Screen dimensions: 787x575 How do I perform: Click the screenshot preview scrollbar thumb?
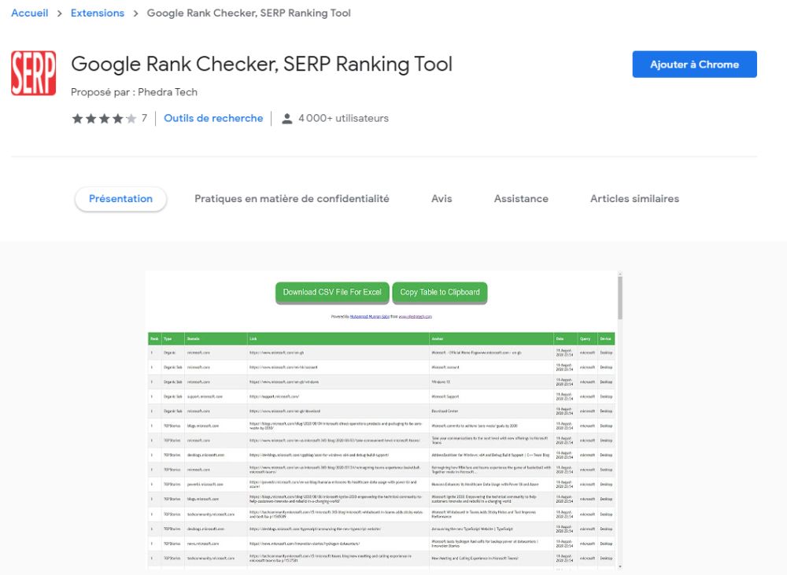(x=620, y=299)
